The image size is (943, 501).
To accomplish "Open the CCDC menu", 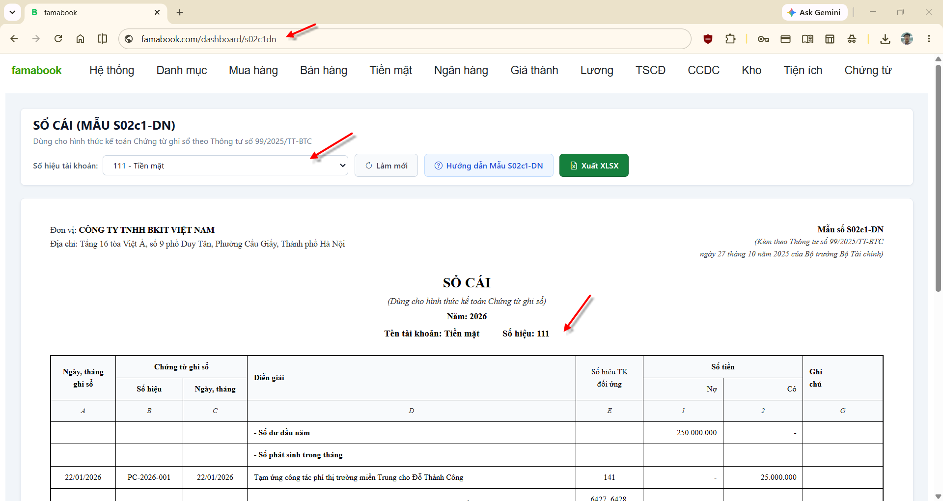I will coord(703,70).
